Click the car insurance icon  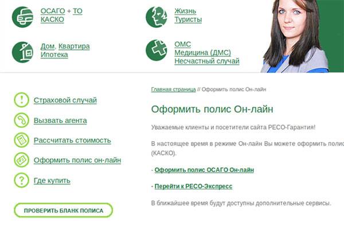point(22,17)
